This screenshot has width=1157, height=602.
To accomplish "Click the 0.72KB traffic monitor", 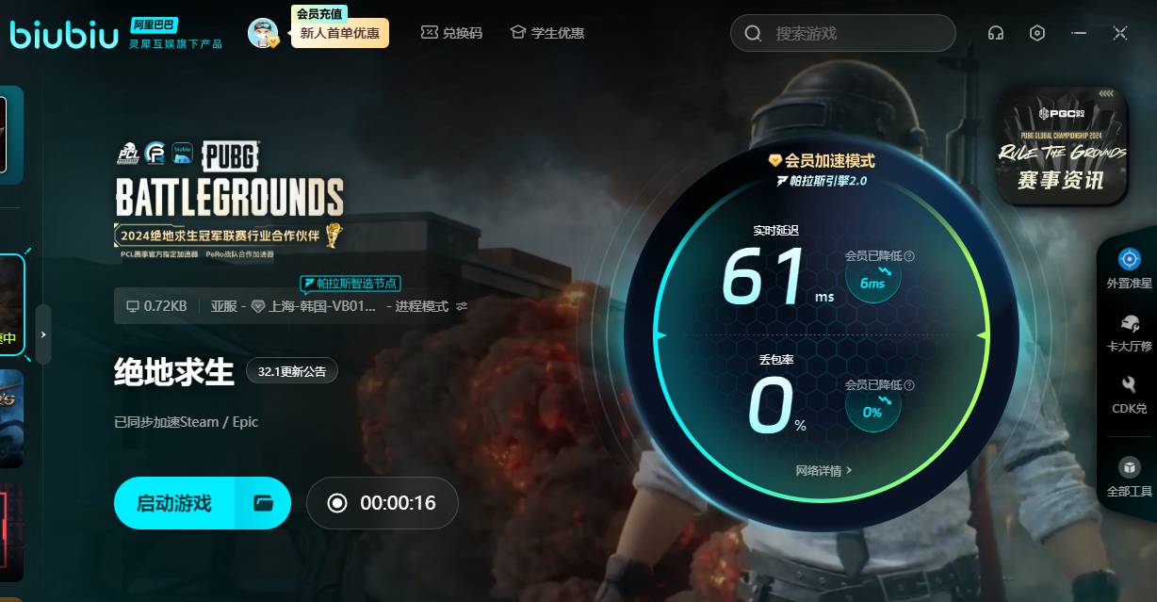I will 156,306.
